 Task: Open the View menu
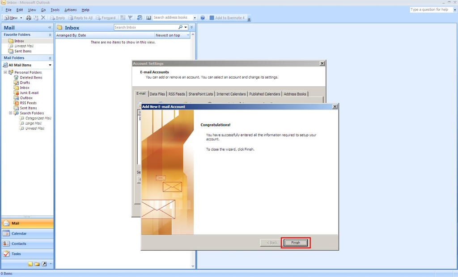pos(32,10)
